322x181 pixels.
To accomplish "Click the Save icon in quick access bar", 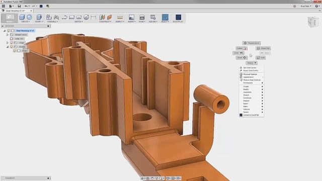I will pos(19,6).
